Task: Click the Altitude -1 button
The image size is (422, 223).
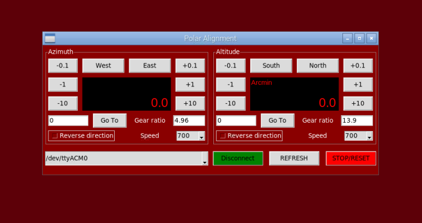Action: [231, 85]
